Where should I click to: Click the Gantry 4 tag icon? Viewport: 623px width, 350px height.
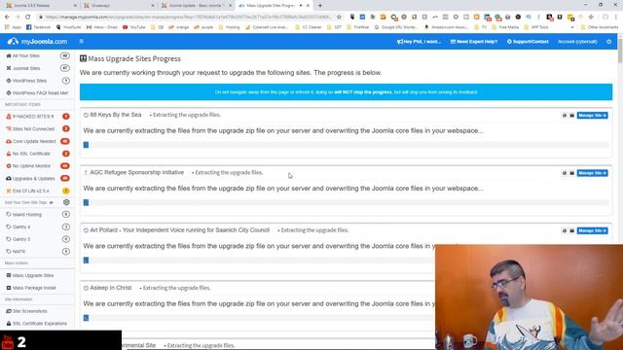[9, 227]
